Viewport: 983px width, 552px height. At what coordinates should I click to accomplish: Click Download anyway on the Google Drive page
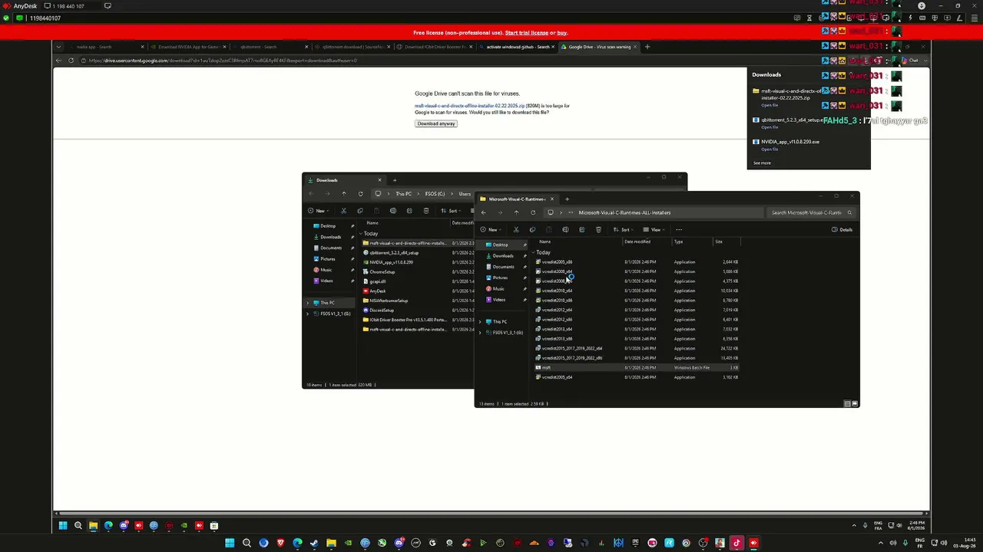(436, 123)
